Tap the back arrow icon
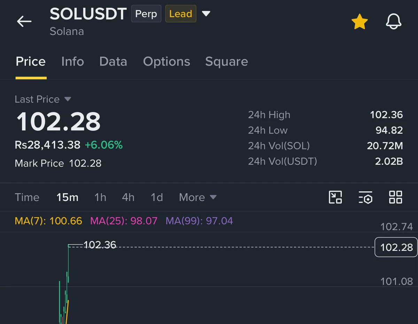 tap(24, 22)
